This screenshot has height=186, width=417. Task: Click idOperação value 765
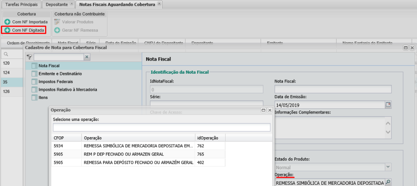point(200,154)
